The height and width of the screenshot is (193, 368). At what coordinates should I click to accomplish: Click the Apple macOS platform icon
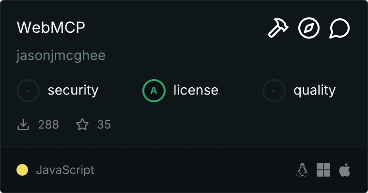click(x=344, y=170)
